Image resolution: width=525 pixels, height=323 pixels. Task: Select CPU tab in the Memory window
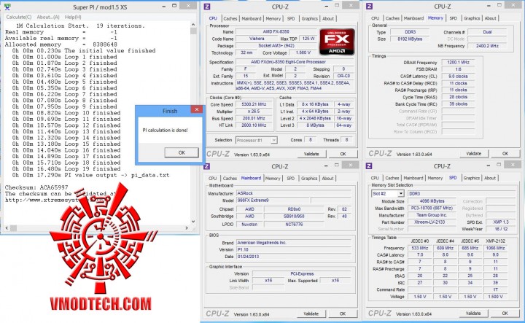pyautogui.click(x=376, y=18)
